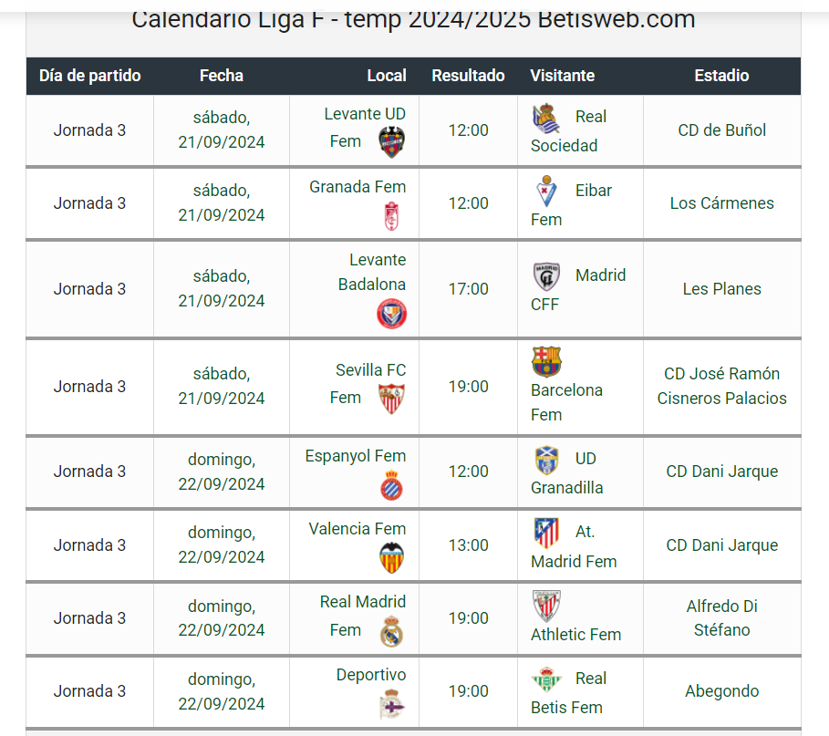Click the Valencia Fem crest icon
This screenshot has width=829, height=736.
[x=391, y=557]
